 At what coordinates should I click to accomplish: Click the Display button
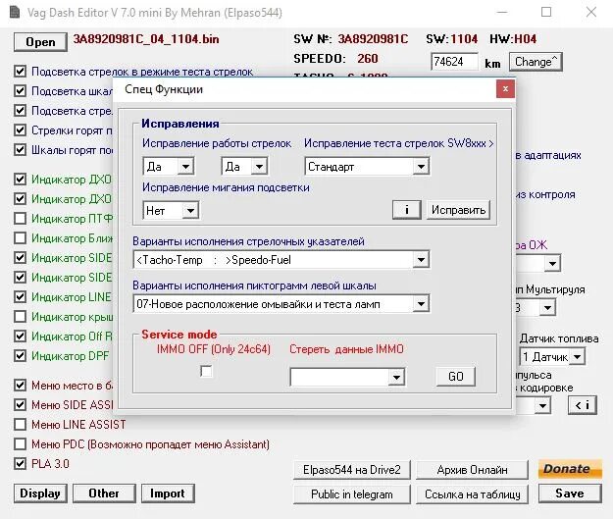tap(40, 493)
